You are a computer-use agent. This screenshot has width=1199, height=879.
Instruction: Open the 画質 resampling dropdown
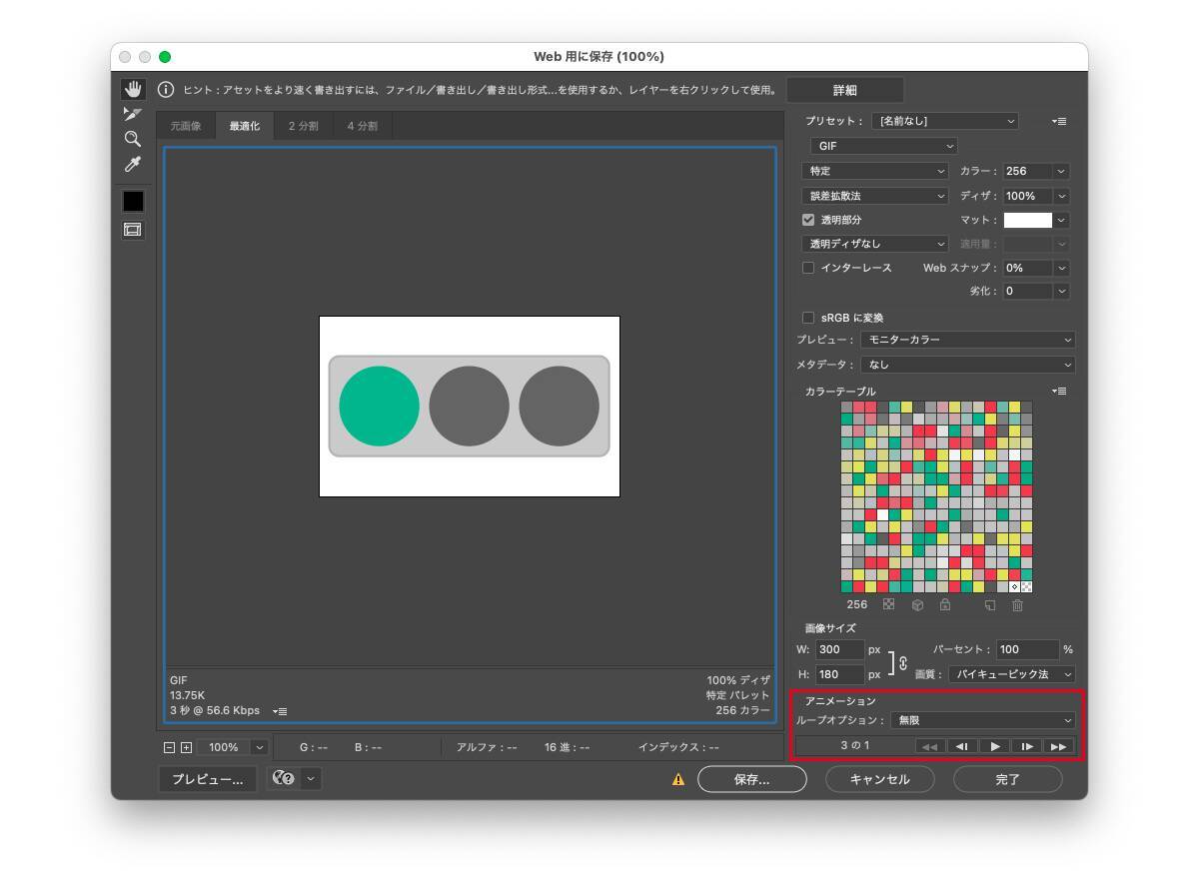tap(1012, 674)
